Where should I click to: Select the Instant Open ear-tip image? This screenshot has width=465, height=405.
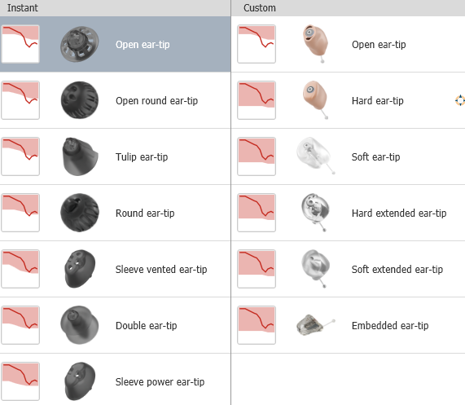coord(80,44)
